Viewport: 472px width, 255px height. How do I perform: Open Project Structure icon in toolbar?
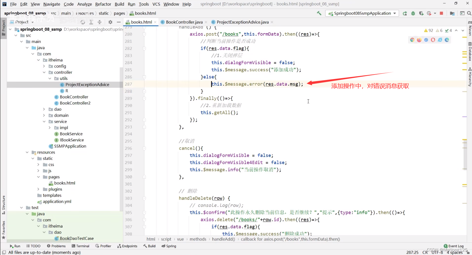[x=452, y=13]
